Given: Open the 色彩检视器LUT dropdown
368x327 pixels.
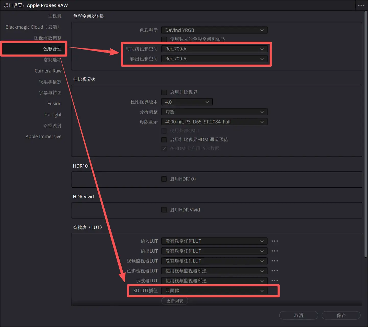Looking at the screenshot, I should click(x=214, y=271).
